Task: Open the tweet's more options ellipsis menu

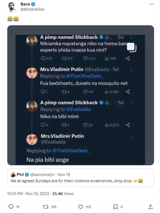Action: (x=152, y=4)
